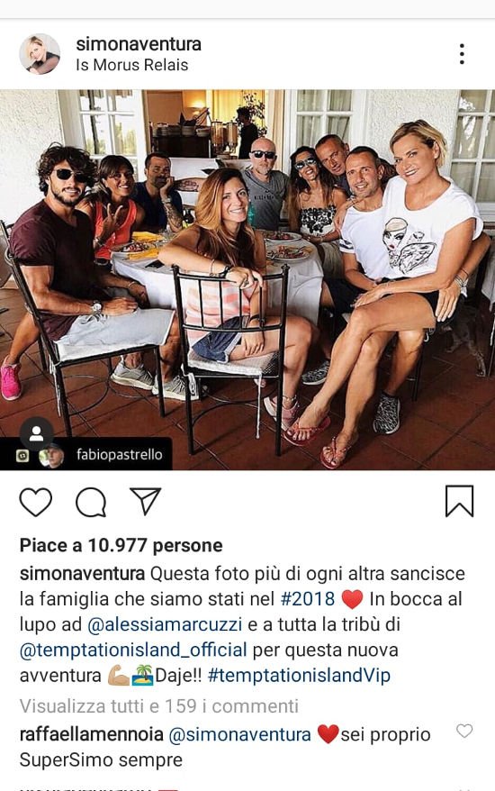The image size is (495, 791).
Task: Like raffaellamennoia's comment with small heart
Action: coord(464,731)
